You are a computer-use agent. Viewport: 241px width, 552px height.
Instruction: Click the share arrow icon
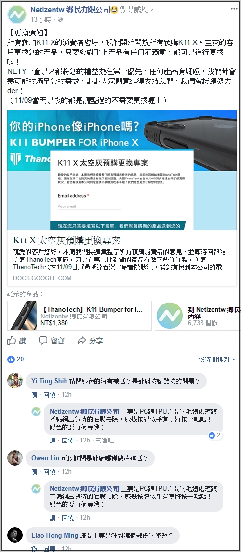(x=81, y=341)
